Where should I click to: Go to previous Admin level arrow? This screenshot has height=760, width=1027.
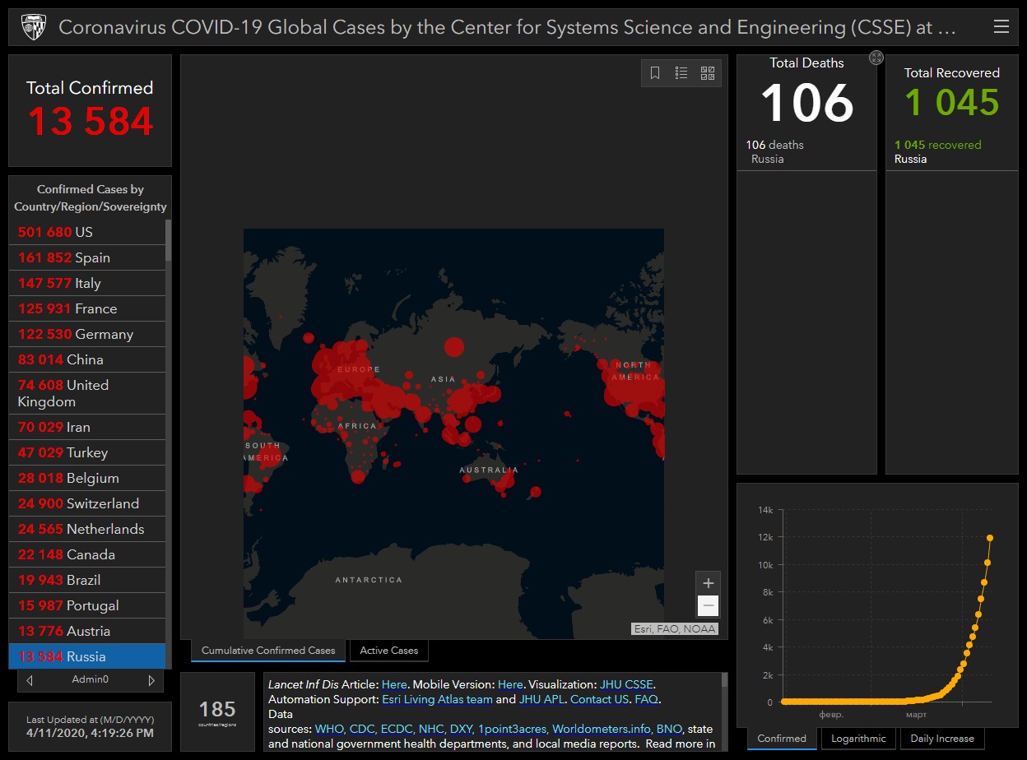coord(30,680)
